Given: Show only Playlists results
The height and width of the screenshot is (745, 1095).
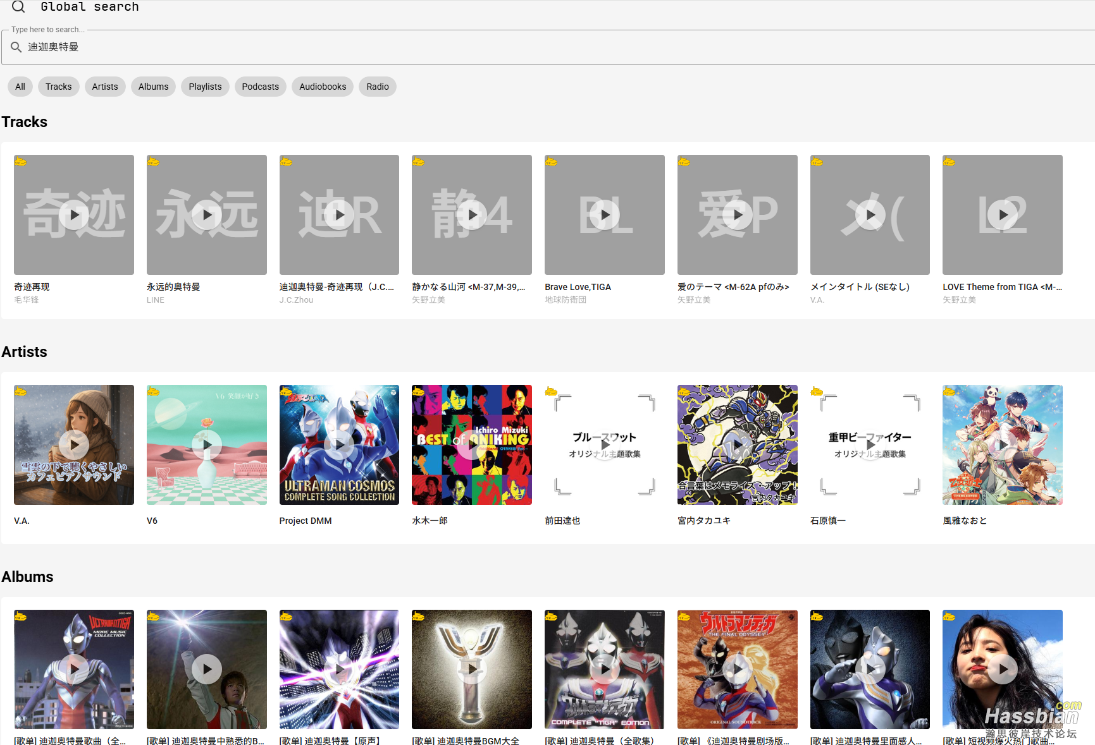Looking at the screenshot, I should pos(205,87).
